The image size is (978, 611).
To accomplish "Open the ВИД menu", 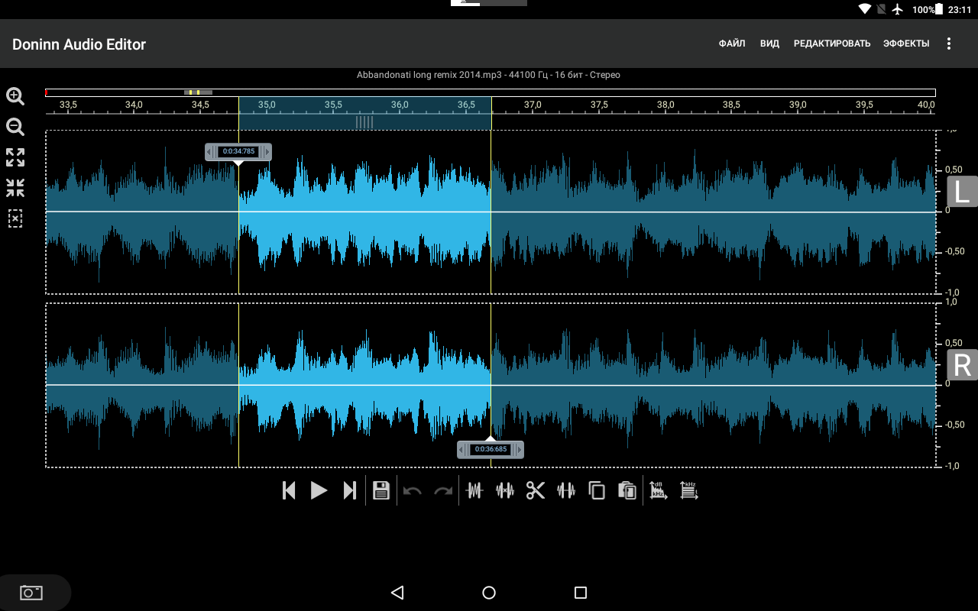I will [769, 44].
